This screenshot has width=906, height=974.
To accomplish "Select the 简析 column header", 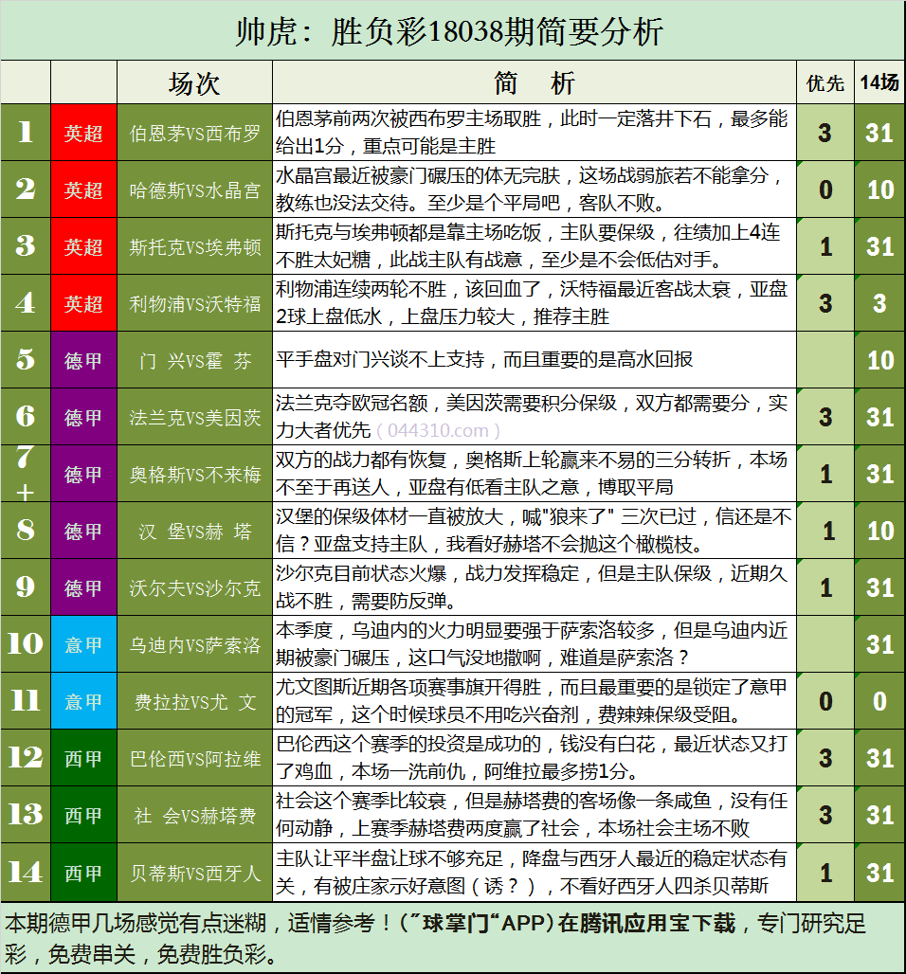I will click(x=535, y=82).
